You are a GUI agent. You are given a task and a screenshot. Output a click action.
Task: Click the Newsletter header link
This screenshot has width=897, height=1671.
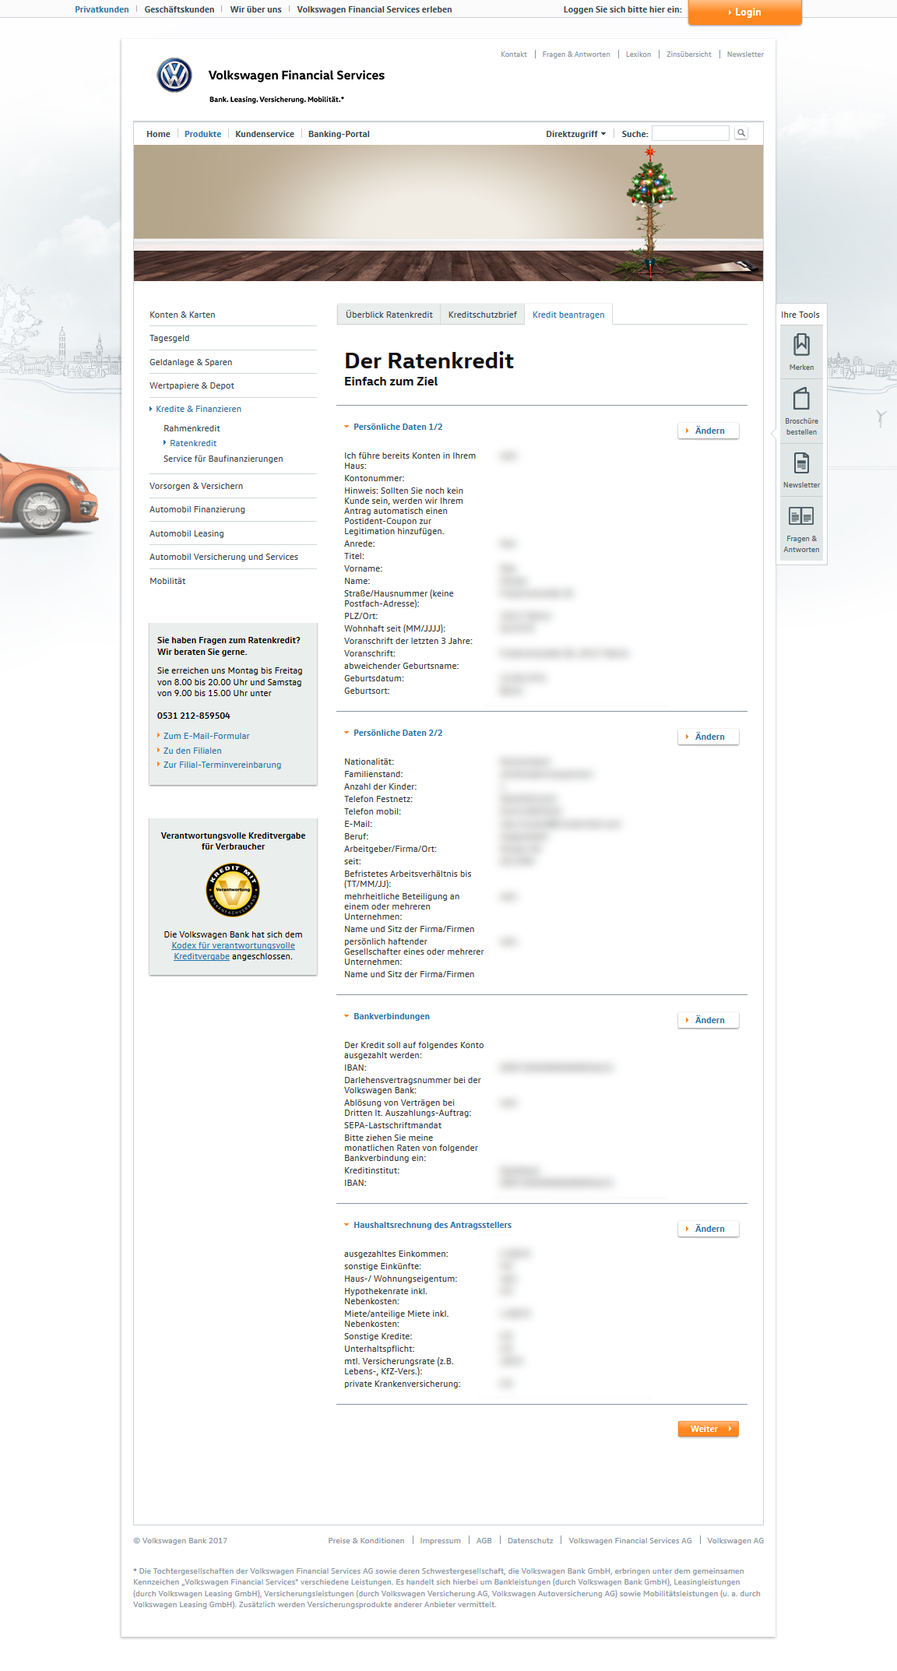point(745,55)
